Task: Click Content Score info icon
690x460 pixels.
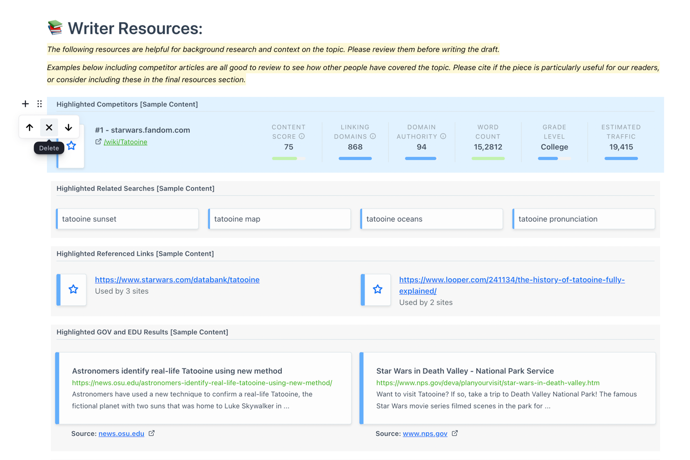Action: click(x=302, y=136)
